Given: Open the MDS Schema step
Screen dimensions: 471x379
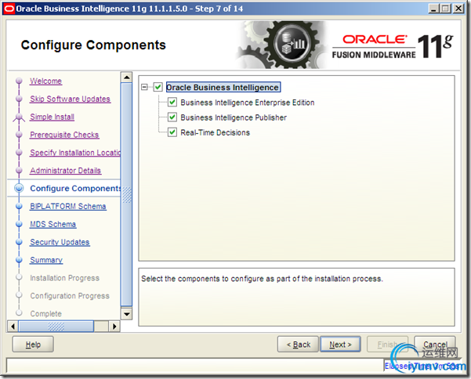Looking at the screenshot, I should pyautogui.click(x=53, y=224).
